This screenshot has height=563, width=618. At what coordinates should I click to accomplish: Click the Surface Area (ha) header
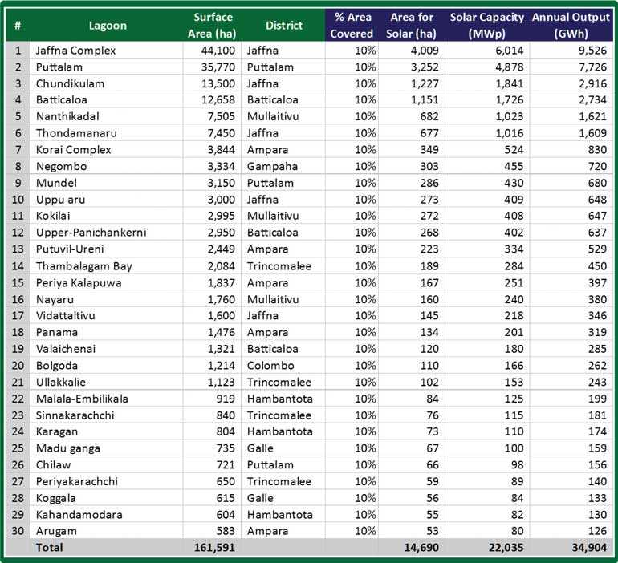[212, 26]
